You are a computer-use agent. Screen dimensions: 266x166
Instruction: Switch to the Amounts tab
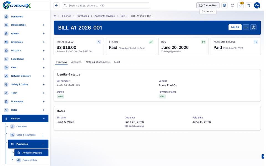pyautogui.click(x=76, y=62)
